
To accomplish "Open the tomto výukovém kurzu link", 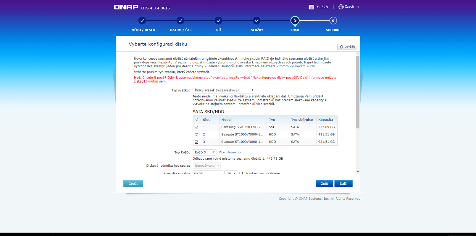I will [x=297, y=66].
